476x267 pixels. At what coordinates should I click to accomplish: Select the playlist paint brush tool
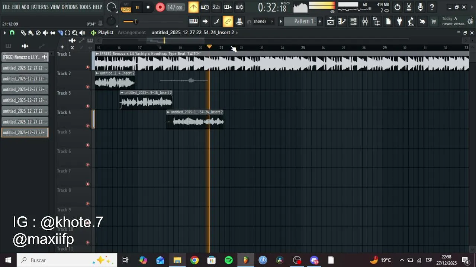31,33
